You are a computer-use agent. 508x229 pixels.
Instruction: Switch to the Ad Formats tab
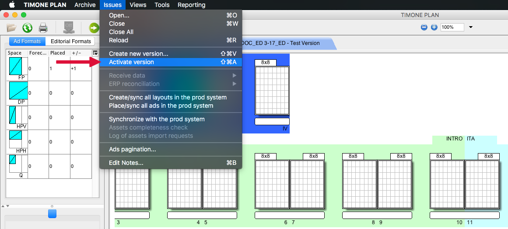(27, 41)
